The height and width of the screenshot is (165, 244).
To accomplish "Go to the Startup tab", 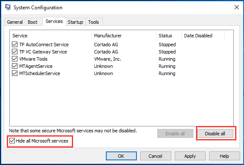I will tap(75, 22).
